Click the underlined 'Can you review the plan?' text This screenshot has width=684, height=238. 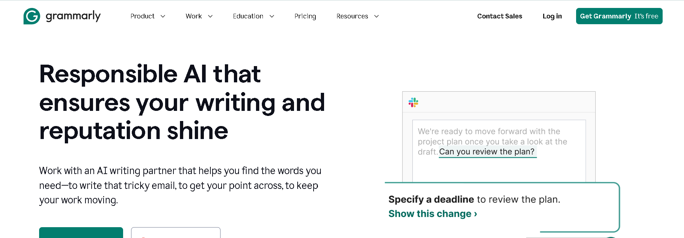pyautogui.click(x=487, y=152)
